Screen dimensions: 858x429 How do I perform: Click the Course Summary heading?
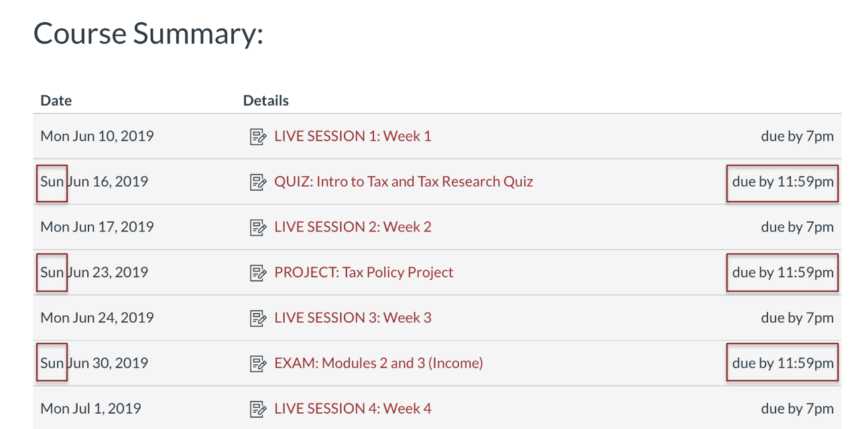(x=148, y=33)
